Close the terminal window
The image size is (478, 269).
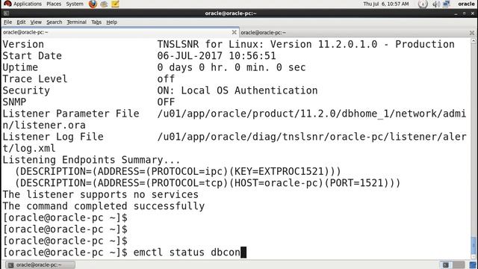tap(473, 13)
